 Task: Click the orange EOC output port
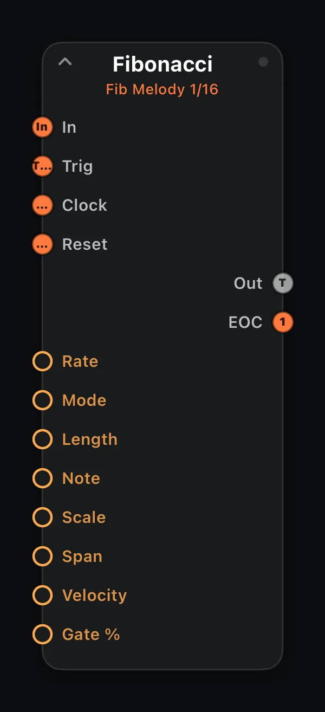[x=282, y=322]
